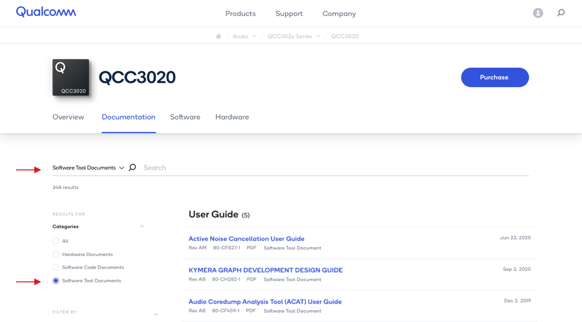
Task: Click the PDF label on Active Noise Cancellation entry
Action: pos(252,248)
